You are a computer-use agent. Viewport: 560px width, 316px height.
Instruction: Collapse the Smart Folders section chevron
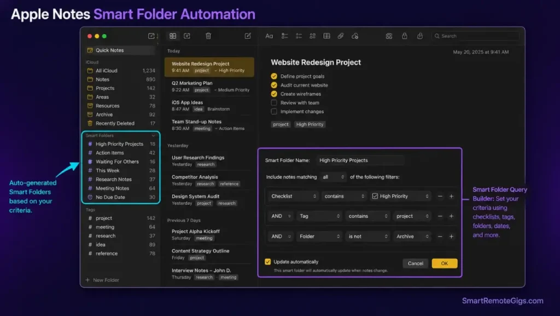(x=153, y=136)
